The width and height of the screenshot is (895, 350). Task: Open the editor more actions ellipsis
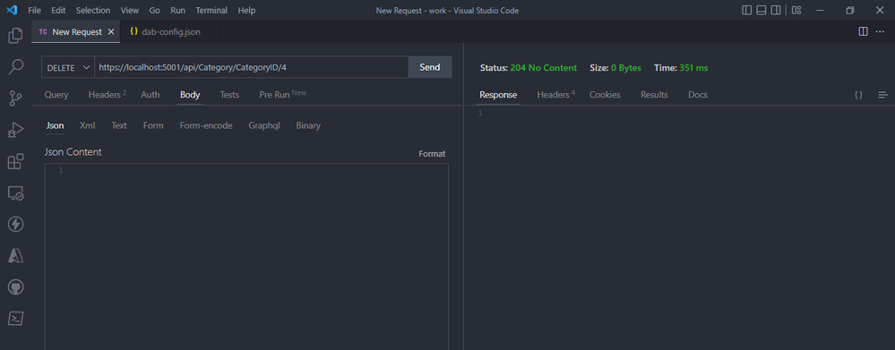pos(880,32)
